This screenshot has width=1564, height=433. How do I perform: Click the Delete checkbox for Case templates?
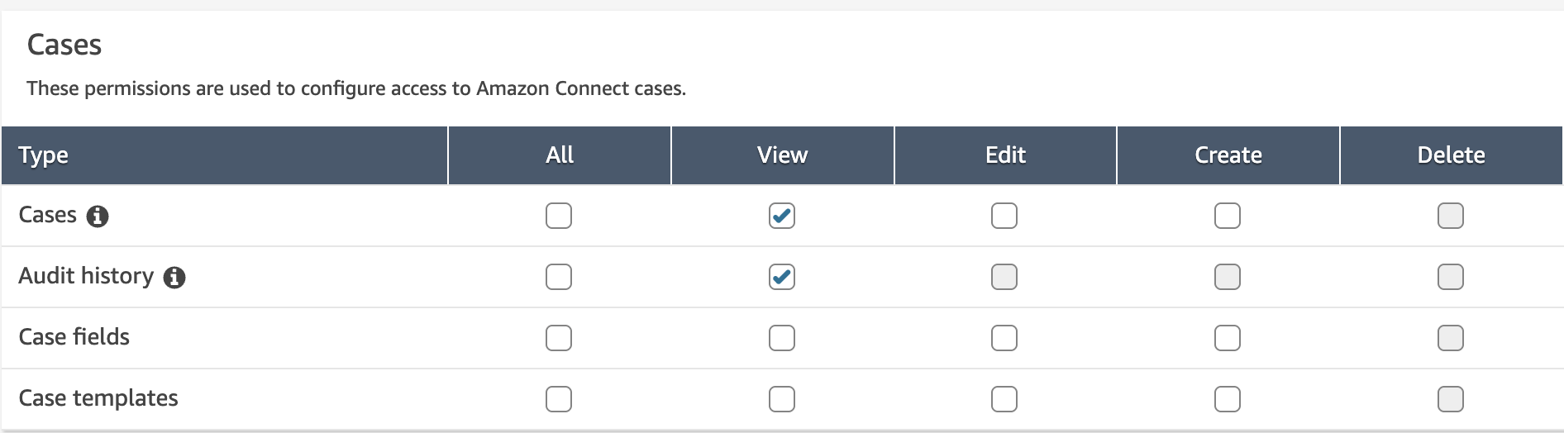click(1451, 399)
